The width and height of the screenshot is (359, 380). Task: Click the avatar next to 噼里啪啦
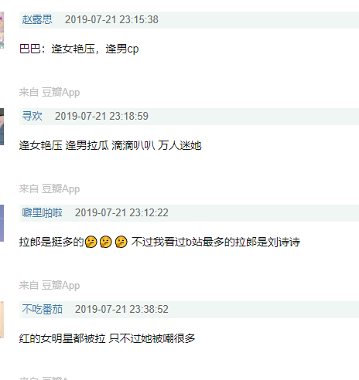[2, 223]
